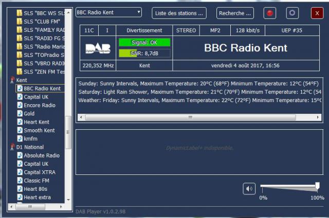
Task: Collapse the D1 National ensemble node
Action: [12, 147]
